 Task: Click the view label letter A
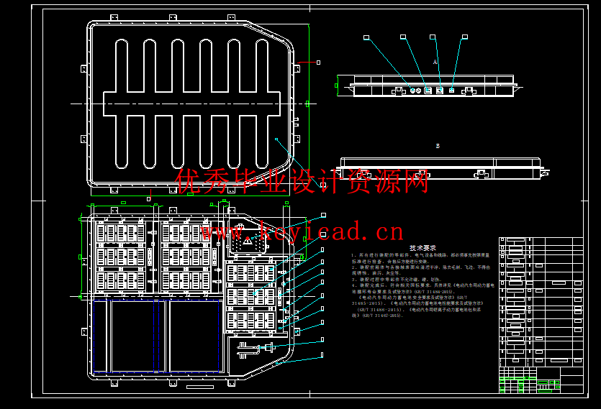point(435,63)
